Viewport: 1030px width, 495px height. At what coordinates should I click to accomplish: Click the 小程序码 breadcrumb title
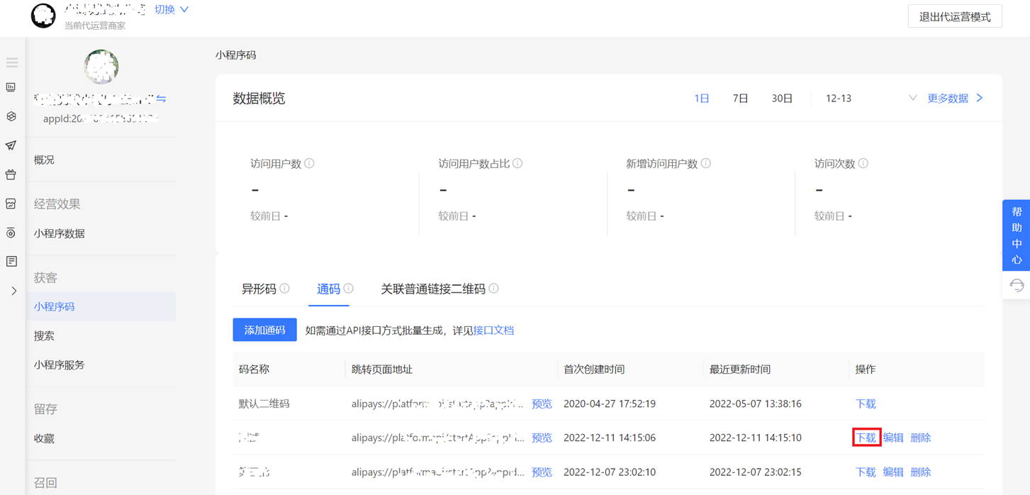(236, 55)
